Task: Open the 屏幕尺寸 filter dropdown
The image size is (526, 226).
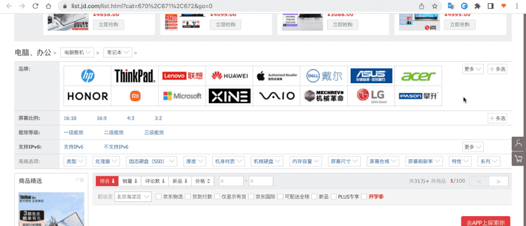Action: (x=344, y=161)
